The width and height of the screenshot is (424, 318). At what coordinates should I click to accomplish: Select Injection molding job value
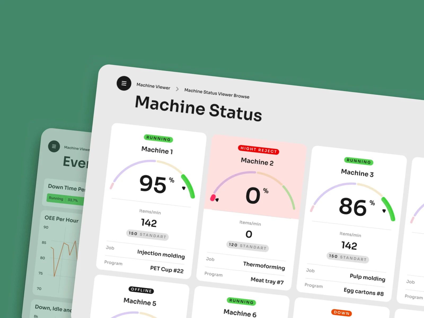tap(161, 254)
